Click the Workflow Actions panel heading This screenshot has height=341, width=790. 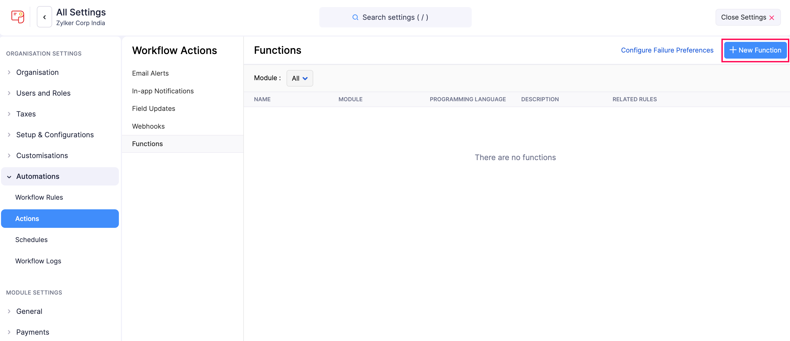[175, 50]
